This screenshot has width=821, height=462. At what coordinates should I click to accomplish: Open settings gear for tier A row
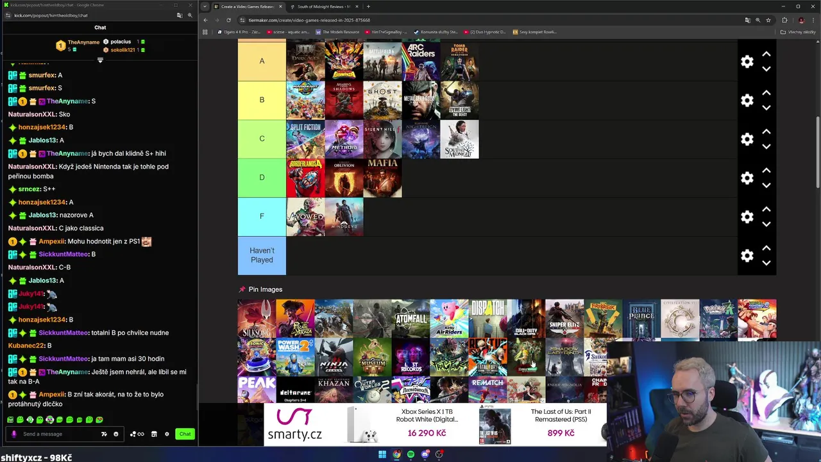click(747, 62)
